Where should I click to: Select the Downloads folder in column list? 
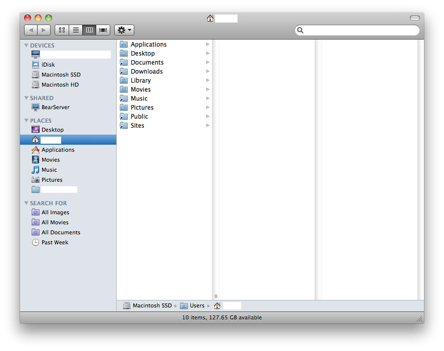point(164,72)
